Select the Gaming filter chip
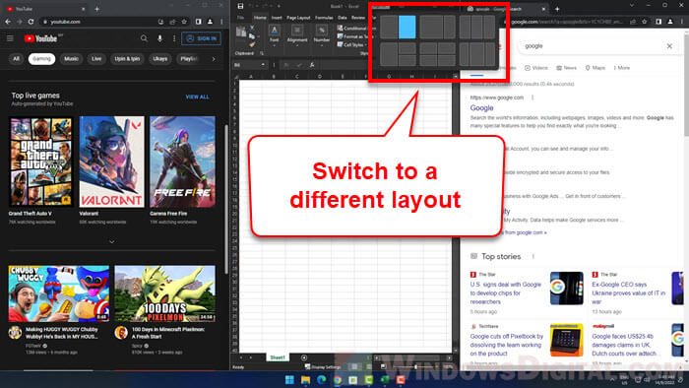 tap(41, 59)
